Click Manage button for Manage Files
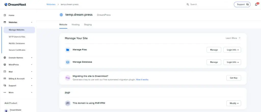Screen dimensions: 261x112 coord(214,50)
